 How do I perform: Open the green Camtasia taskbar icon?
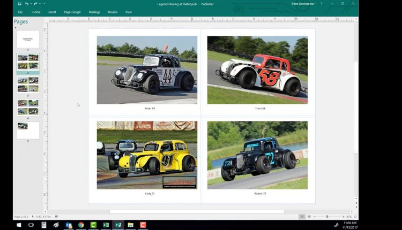[93, 225]
